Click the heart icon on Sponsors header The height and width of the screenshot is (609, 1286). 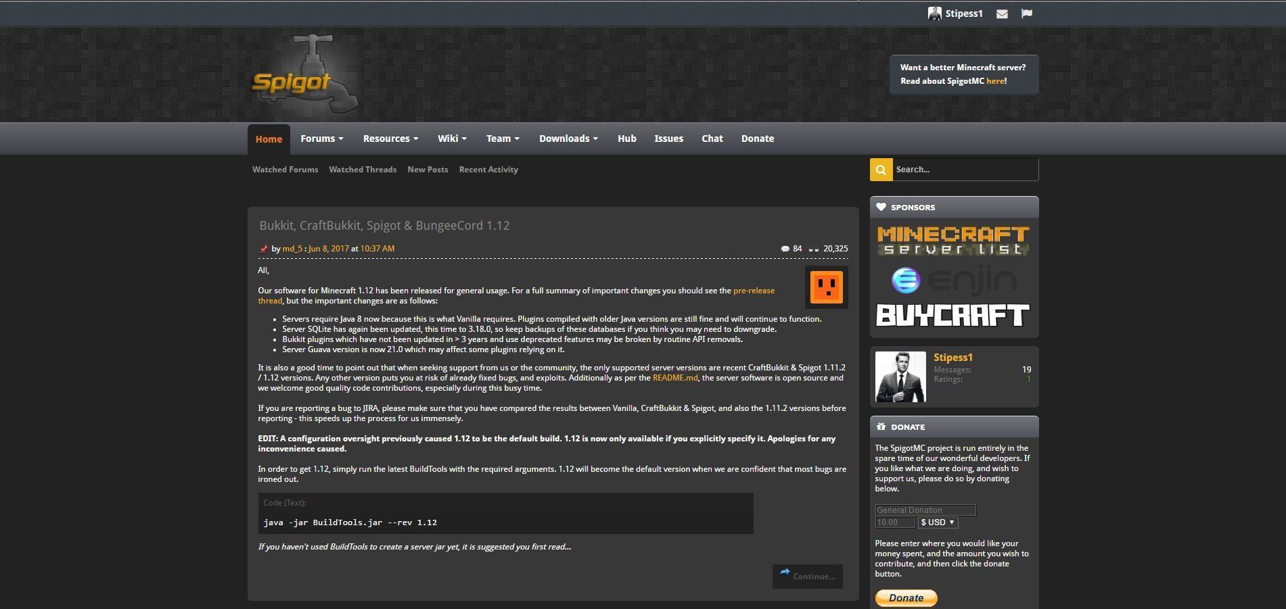[881, 207]
